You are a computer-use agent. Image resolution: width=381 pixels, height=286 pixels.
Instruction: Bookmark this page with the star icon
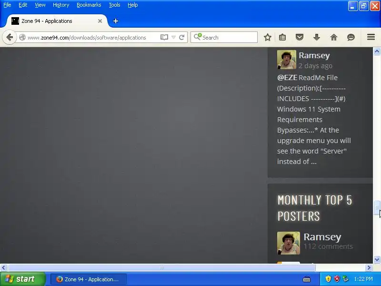click(268, 38)
